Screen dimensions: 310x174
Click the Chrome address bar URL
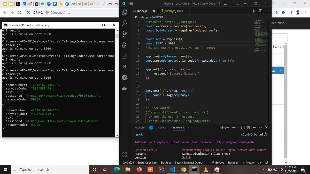pyautogui.click(x=51, y=12)
